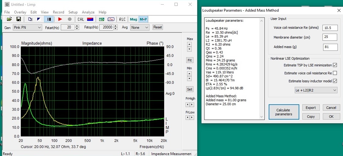Image resolution: width=343 pixels, height=156 pixels.
Task: Open the Le + L2||R2 model dropdown
Action: tap(316, 90)
